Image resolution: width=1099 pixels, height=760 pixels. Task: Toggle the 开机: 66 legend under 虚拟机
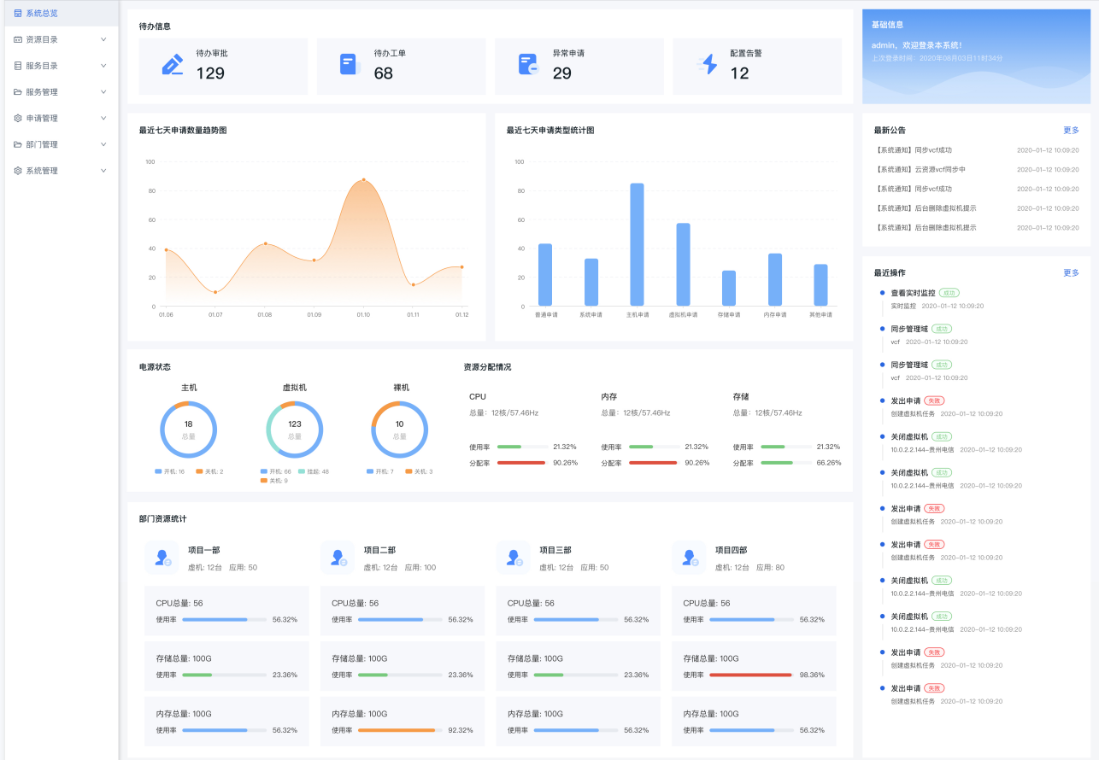point(276,471)
